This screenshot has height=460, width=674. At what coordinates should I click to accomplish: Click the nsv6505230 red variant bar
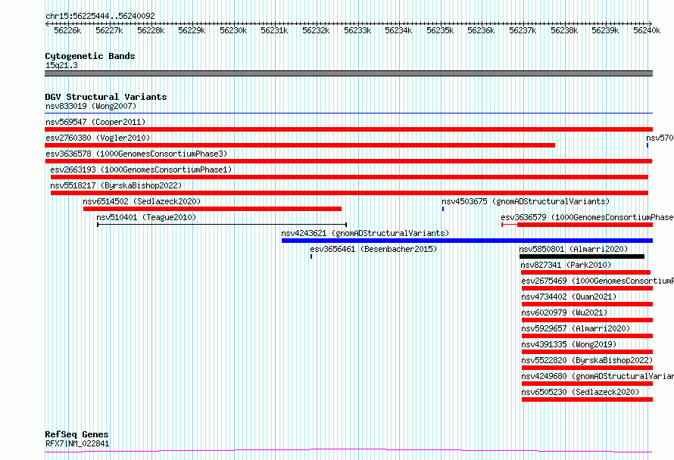(x=587, y=399)
